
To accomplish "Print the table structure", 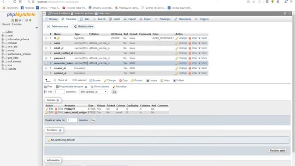I will (x=48, y=87).
